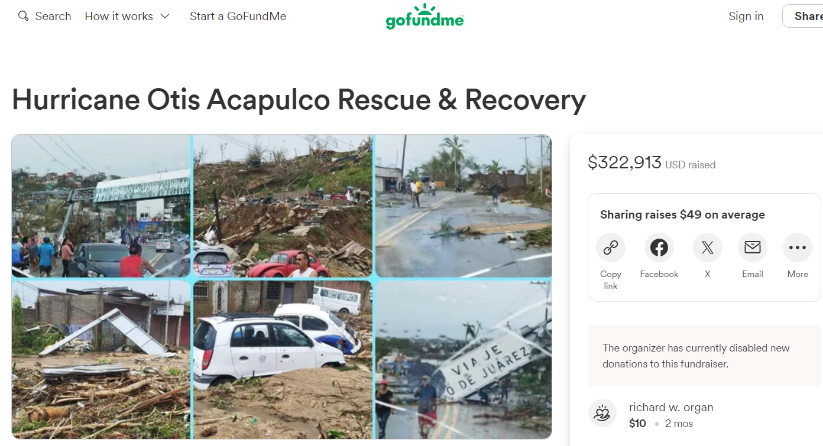Click the Share button at top right
This screenshot has width=823, height=446.
point(803,16)
